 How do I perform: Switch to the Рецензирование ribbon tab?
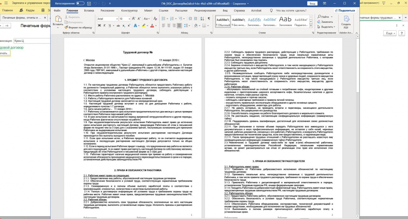coord(205,11)
